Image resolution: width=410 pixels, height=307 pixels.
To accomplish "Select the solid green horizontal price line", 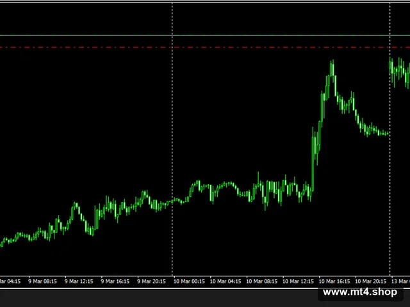I will coord(205,35).
